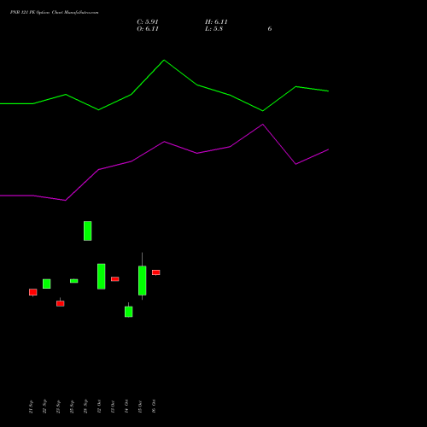
Task: Click the '23 Sep' date axis label
Action: tap(58, 407)
